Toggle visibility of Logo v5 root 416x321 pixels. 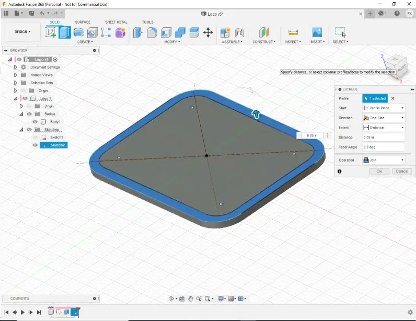point(19,60)
